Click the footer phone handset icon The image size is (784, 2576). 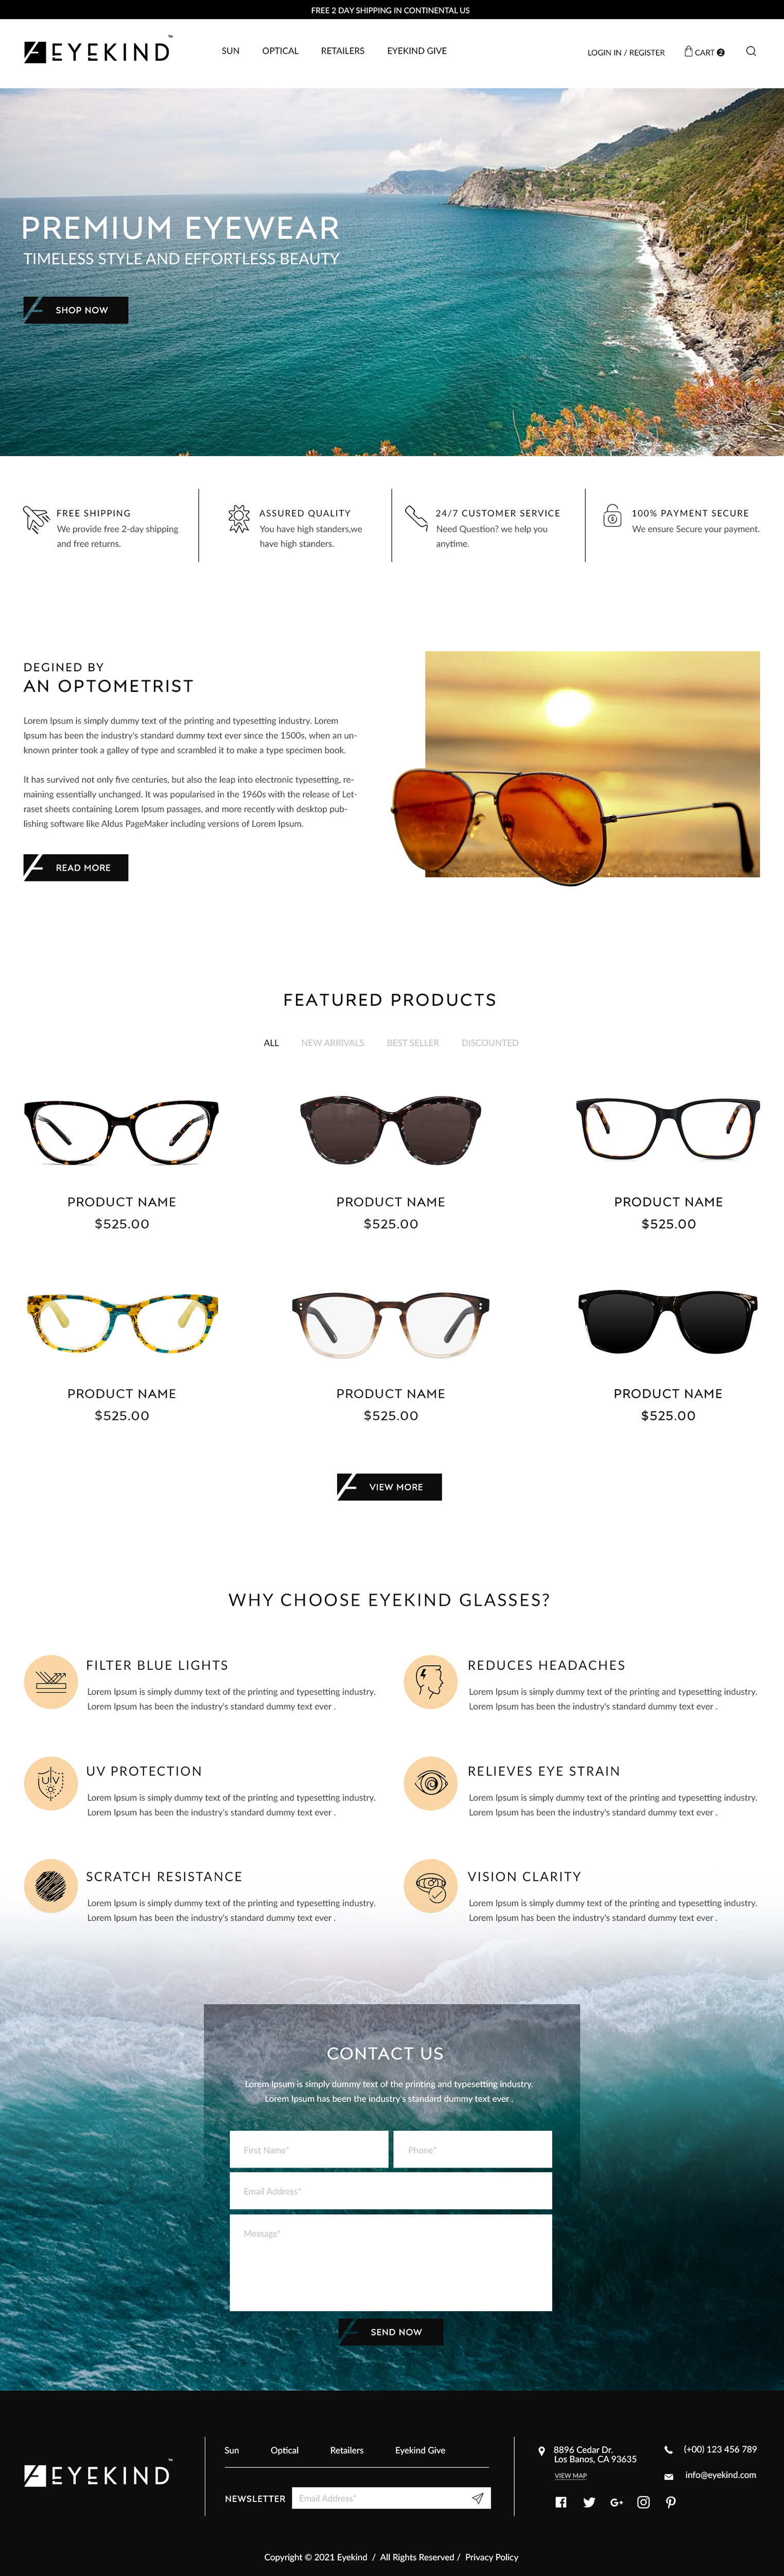(668, 2450)
